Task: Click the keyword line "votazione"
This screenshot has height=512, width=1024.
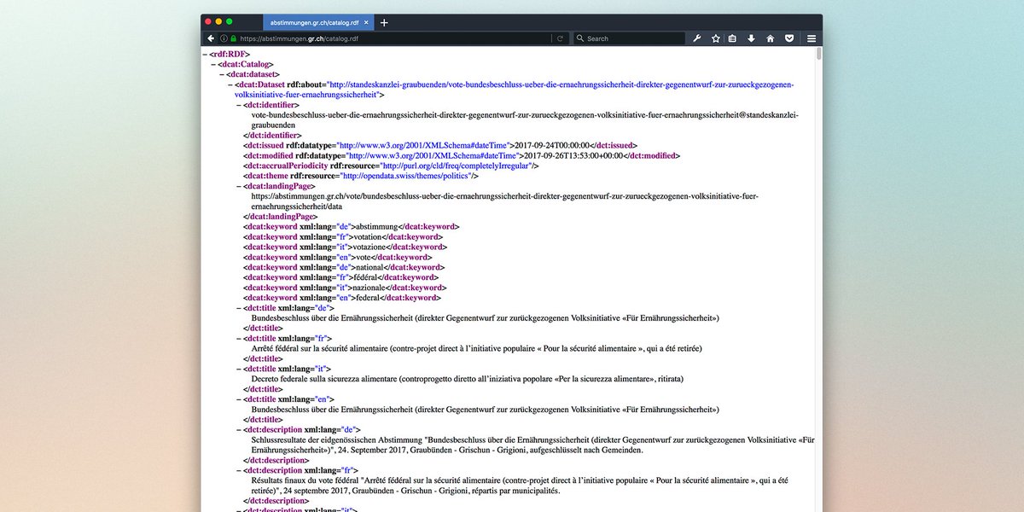Action: pos(345,247)
